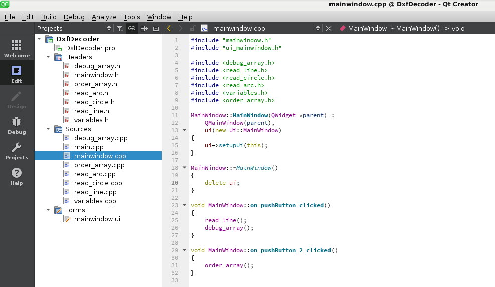Open the Analyze menu
495x287 pixels.
(x=104, y=17)
